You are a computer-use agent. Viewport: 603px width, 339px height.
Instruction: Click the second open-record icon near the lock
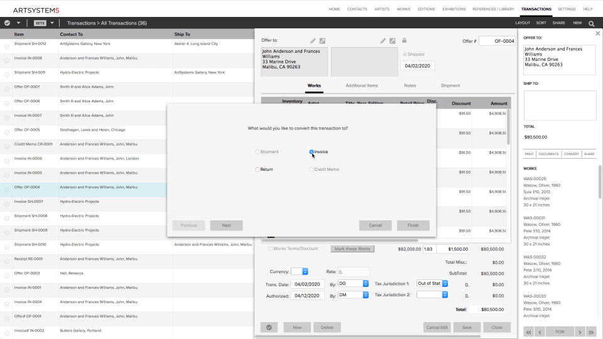click(x=392, y=41)
